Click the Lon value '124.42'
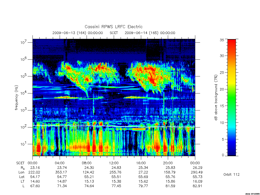 [x=88, y=172]
